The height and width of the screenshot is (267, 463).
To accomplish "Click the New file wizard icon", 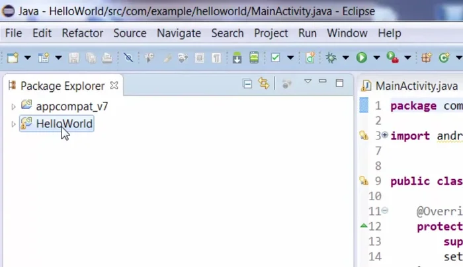I will pos(13,58).
